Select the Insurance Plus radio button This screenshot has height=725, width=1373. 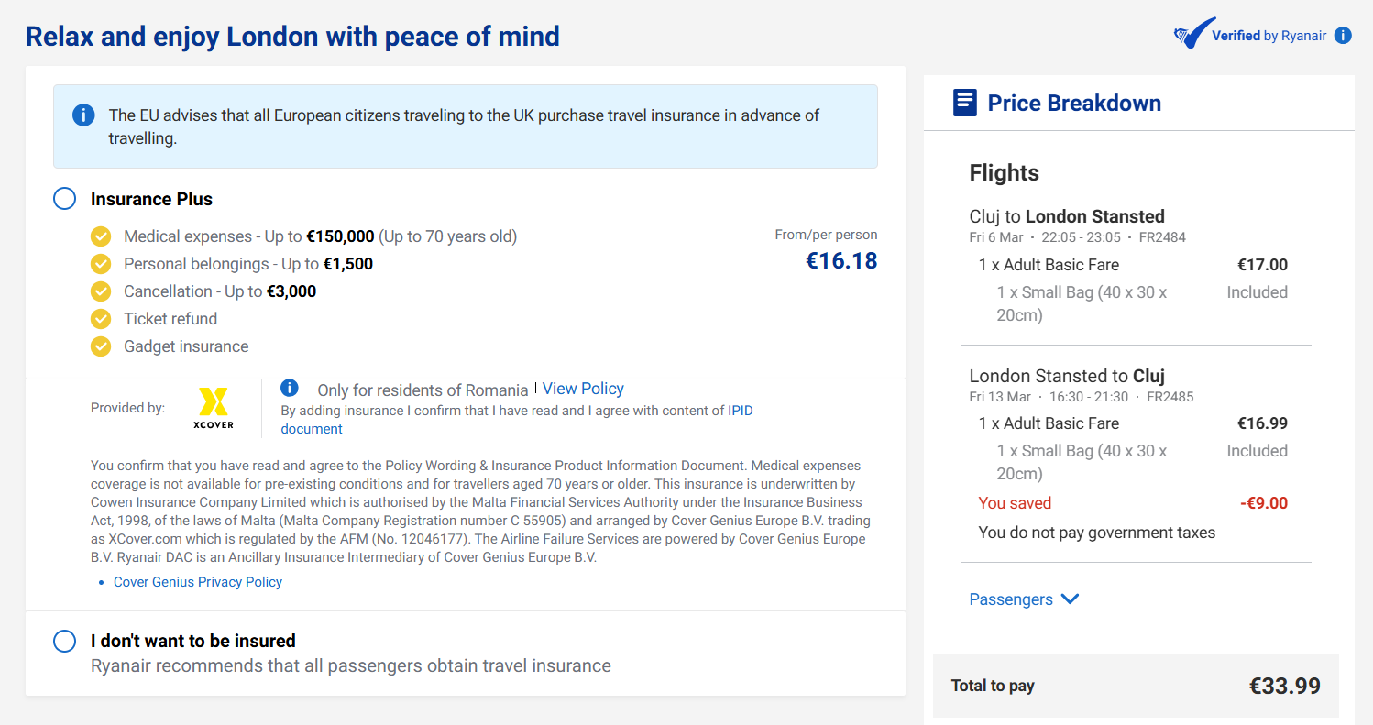pyautogui.click(x=65, y=199)
